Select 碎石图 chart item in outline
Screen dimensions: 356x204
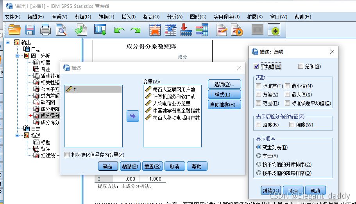[48, 102]
